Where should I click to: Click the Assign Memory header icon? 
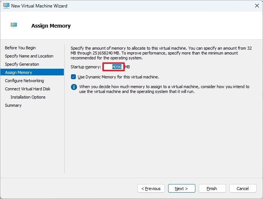(14, 25)
